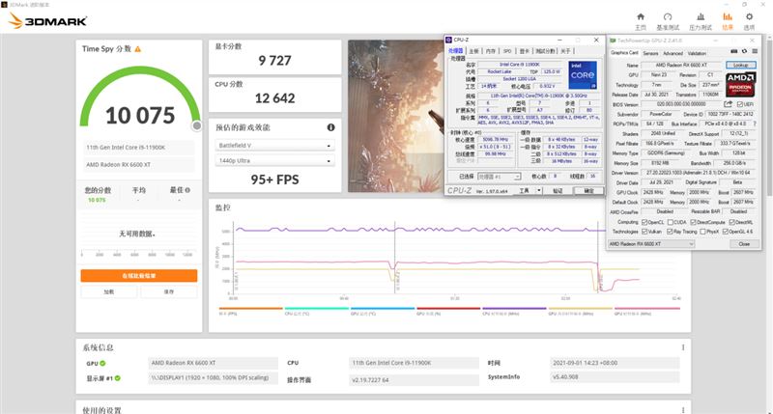Click the GPU-Z screenshot camera icon

click(x=733, y=51)
